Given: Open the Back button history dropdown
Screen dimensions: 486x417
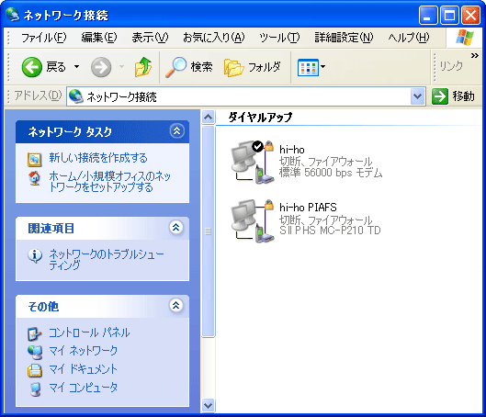Looking at the screenshot, I should click(76, 67).
